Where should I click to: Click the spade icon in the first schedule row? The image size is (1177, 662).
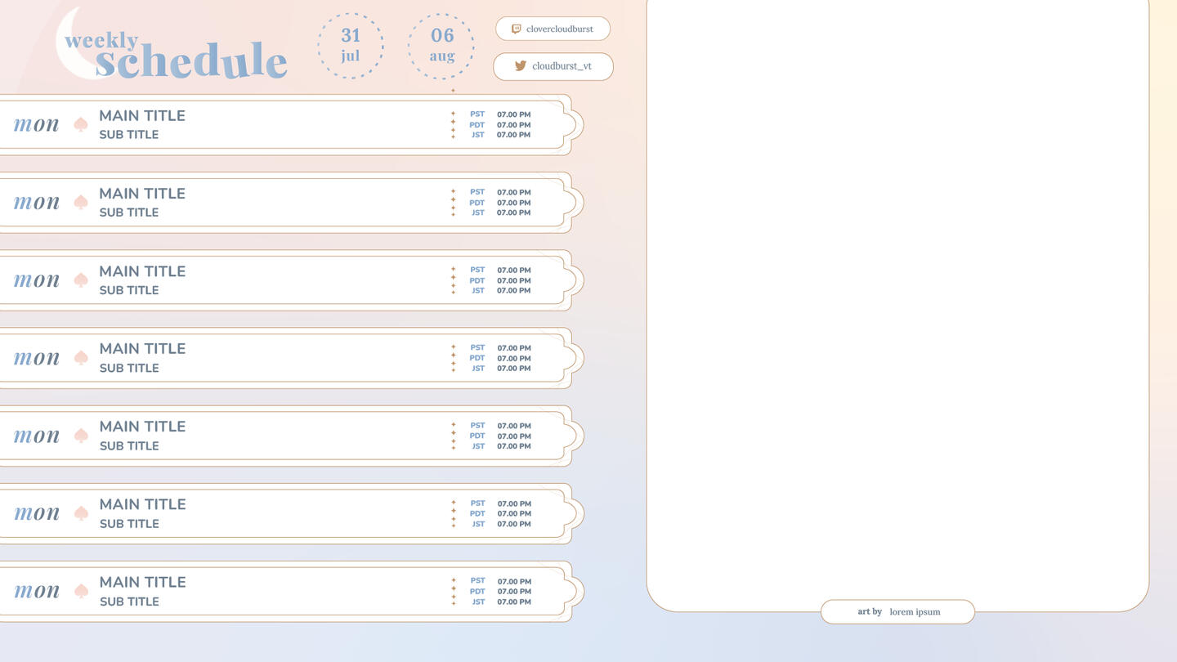point(81,124)
